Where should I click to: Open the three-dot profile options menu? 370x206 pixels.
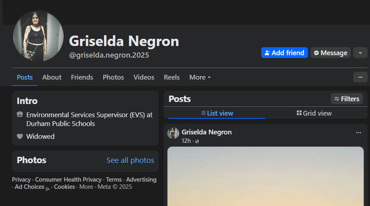click(x=360, y=77)
